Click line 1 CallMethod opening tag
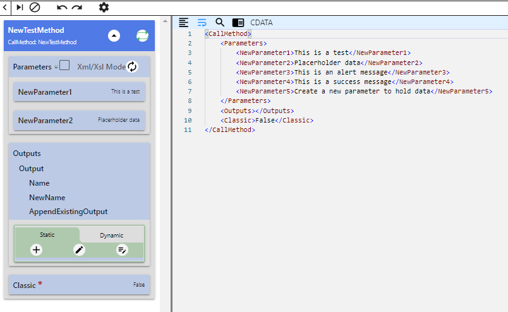Image resolution: width=508 pixels, height=312 pixels. click(x=228, y=33)
